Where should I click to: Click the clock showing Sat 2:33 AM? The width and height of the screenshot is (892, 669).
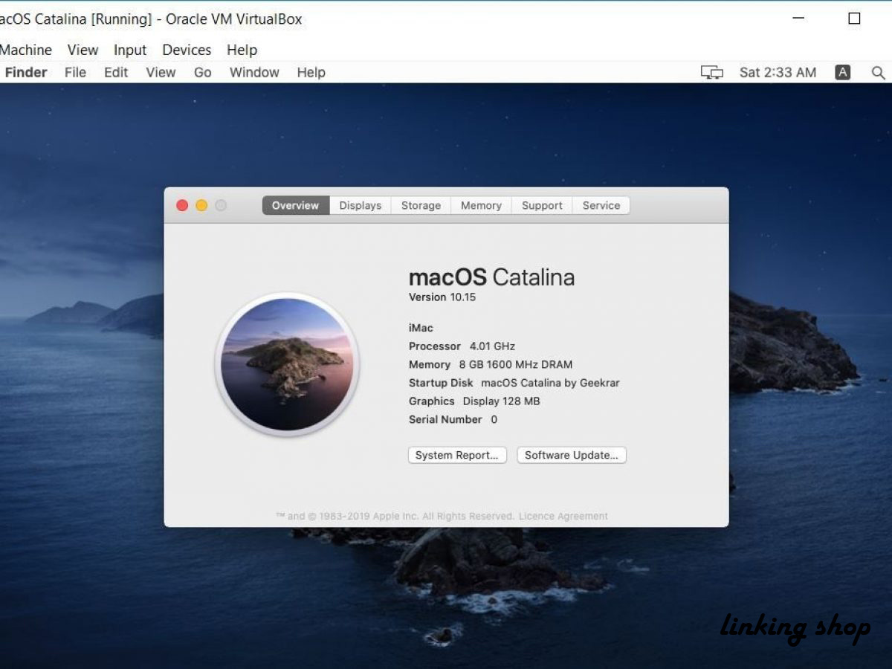point(778,72)
